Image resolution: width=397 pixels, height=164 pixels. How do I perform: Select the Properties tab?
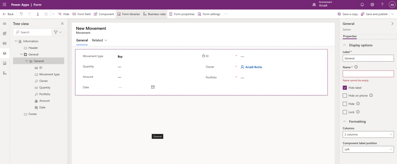(350, 36)
